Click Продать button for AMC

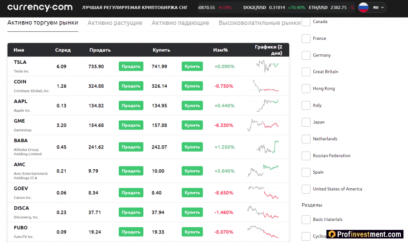click(x=131, y=171)
